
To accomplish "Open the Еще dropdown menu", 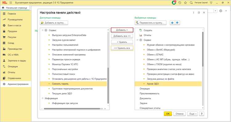I will pyautogui.click(x=192, y=114).
